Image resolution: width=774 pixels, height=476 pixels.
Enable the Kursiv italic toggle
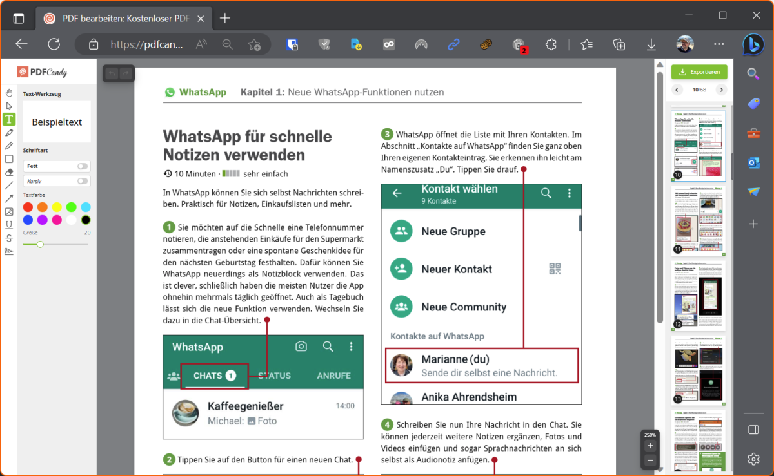coord(83,181)
